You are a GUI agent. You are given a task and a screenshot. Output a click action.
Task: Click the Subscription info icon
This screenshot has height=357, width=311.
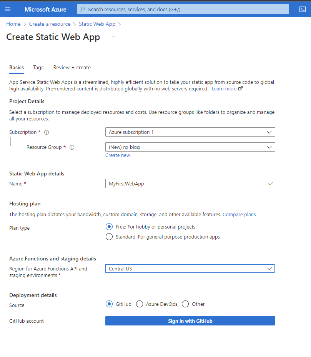click(x=47, y=132)
